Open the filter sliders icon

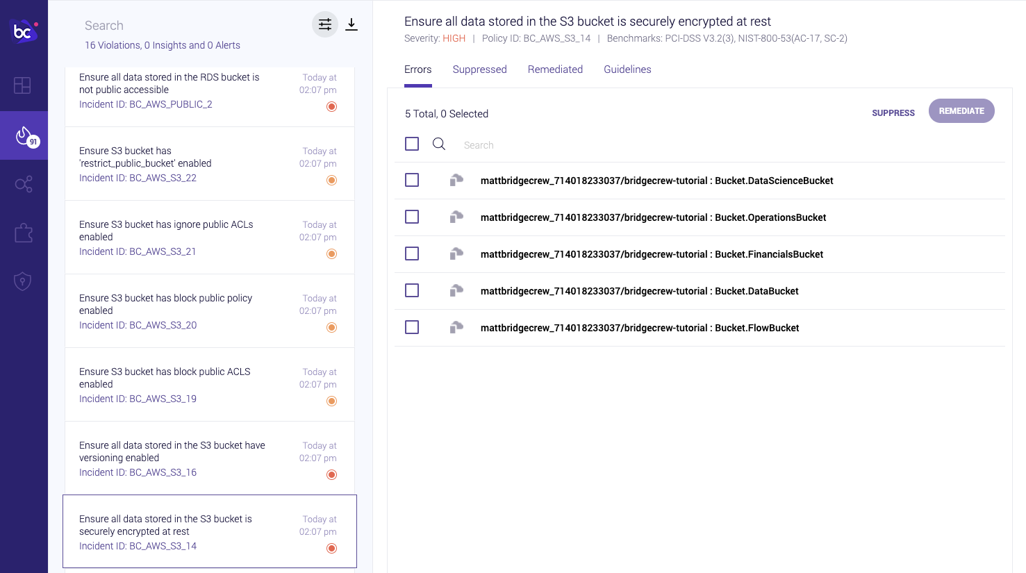coord(325,25)
